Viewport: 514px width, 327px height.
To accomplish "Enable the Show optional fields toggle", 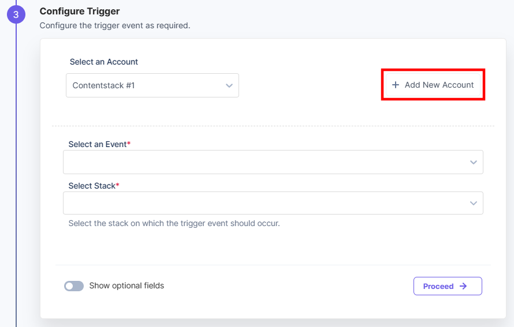I will pyautogui.click(x=74, y=286).
